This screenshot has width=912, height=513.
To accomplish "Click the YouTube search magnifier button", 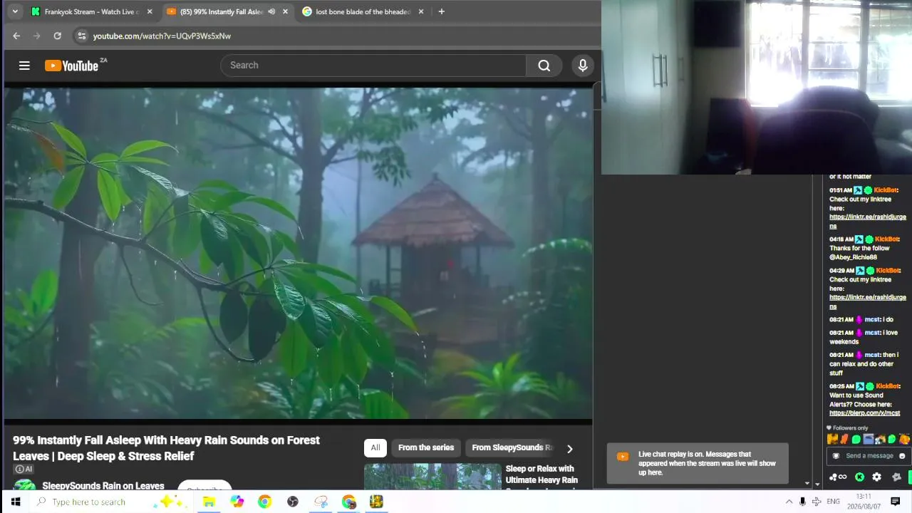I will click(544, 66).
